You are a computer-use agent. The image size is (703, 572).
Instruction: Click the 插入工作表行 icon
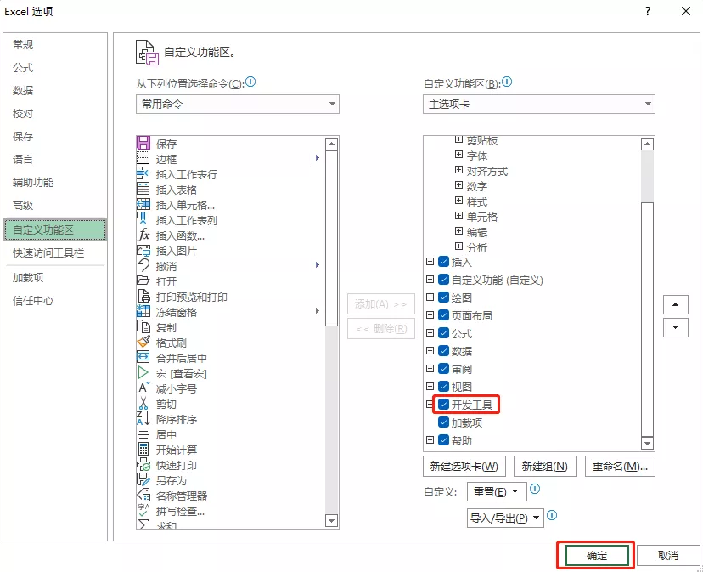(x=143, y=173)
